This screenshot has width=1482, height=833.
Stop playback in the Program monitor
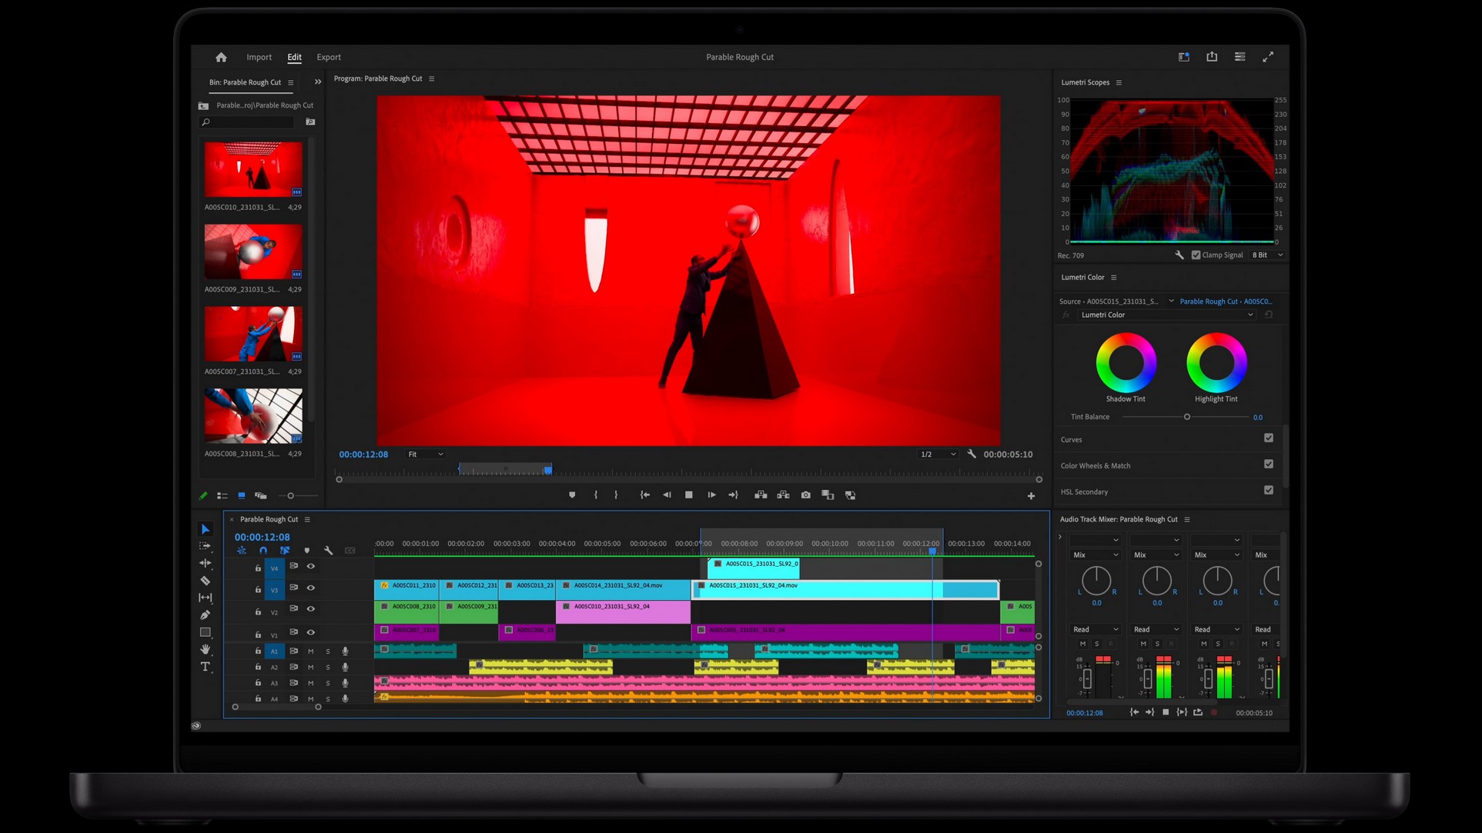689,495
